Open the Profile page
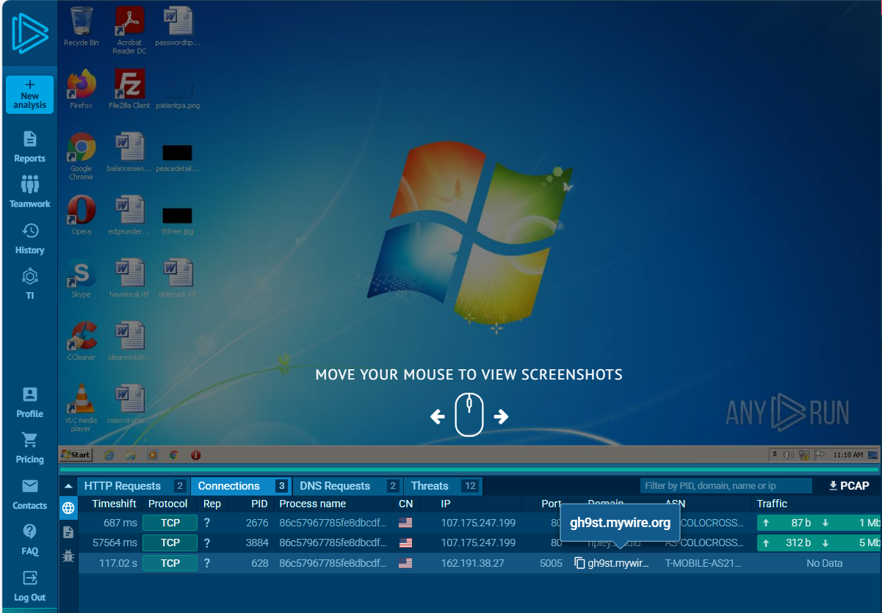Image resolution: width=882 pixels, height=613 pixels. (30, 403)
